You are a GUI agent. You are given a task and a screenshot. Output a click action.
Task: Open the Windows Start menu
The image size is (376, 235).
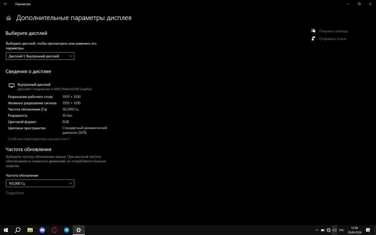click(6, 230)
